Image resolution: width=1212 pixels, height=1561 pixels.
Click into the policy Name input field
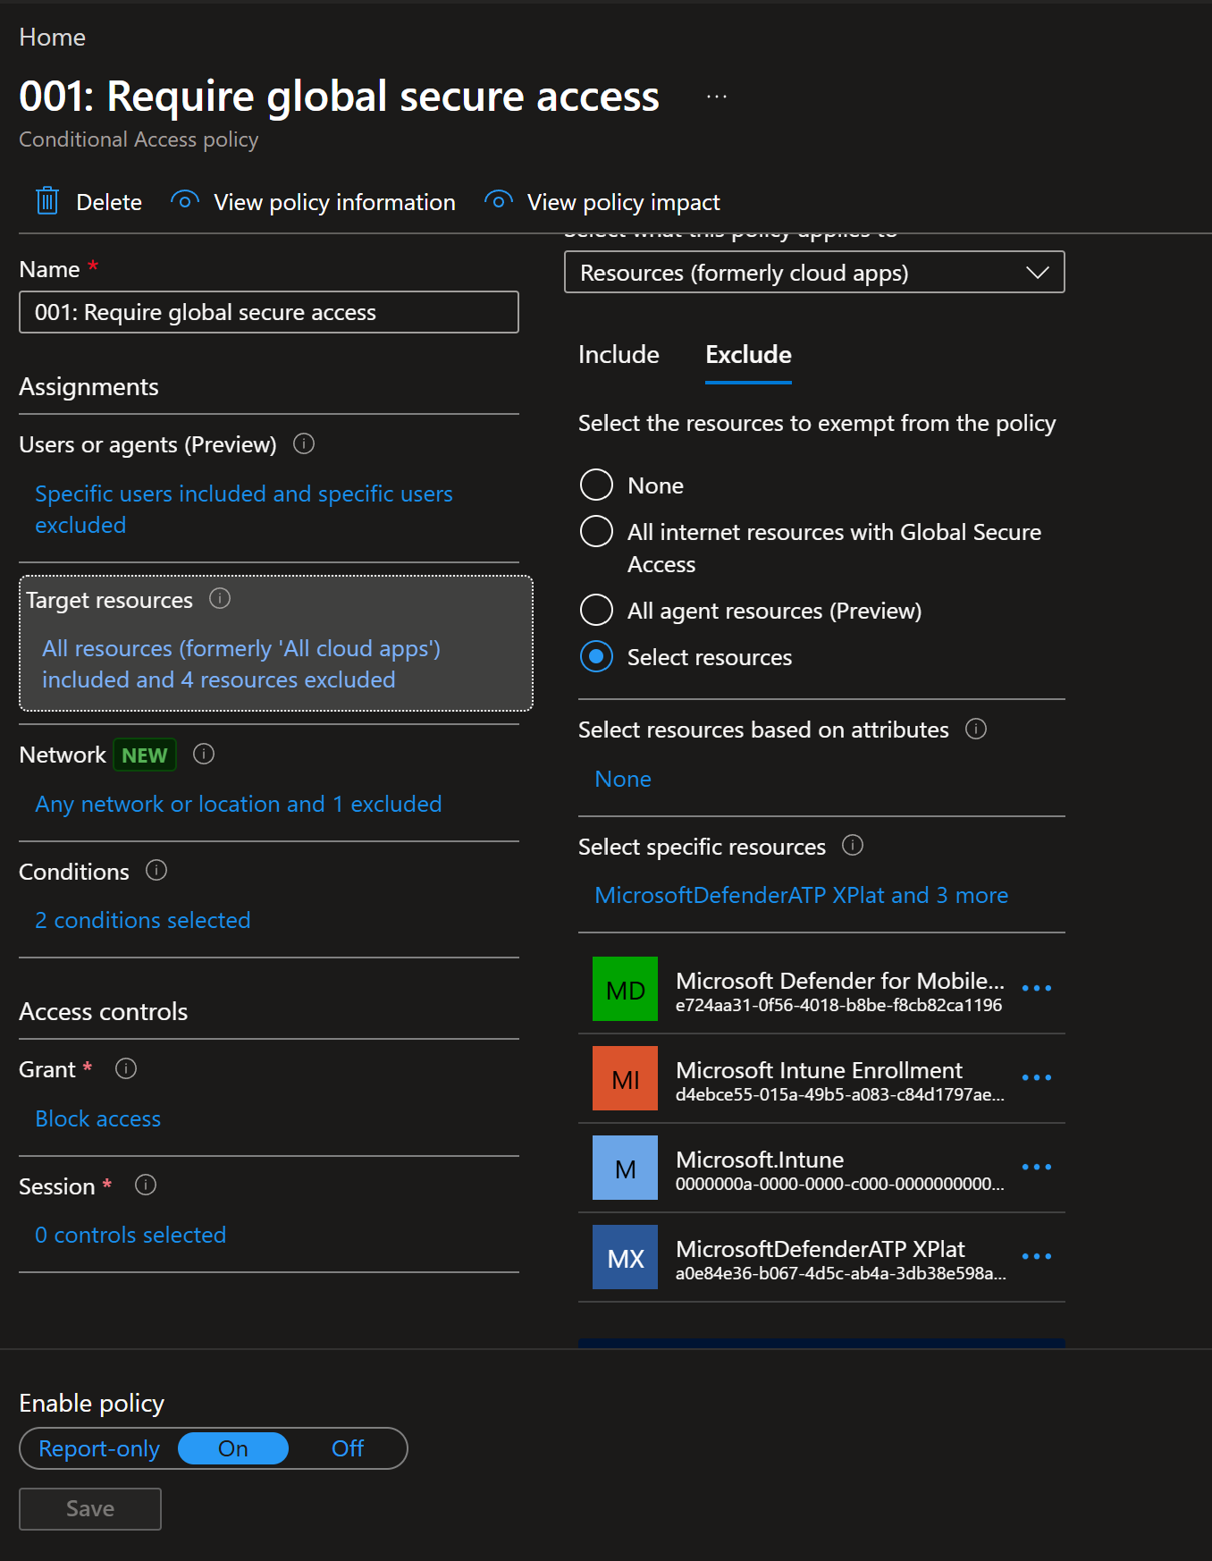[x=269, y=312]
